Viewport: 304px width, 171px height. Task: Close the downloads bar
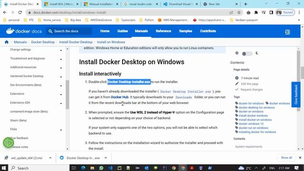[x=300, y=158]
